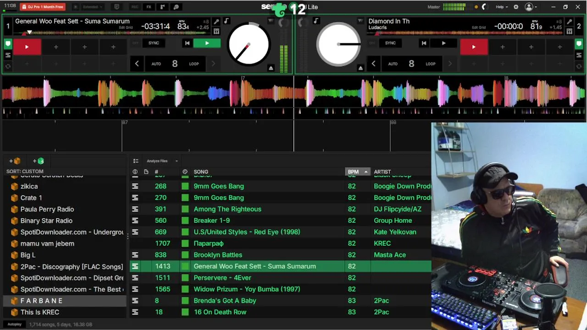Jump to track start on deck 2

coord(424,43)
